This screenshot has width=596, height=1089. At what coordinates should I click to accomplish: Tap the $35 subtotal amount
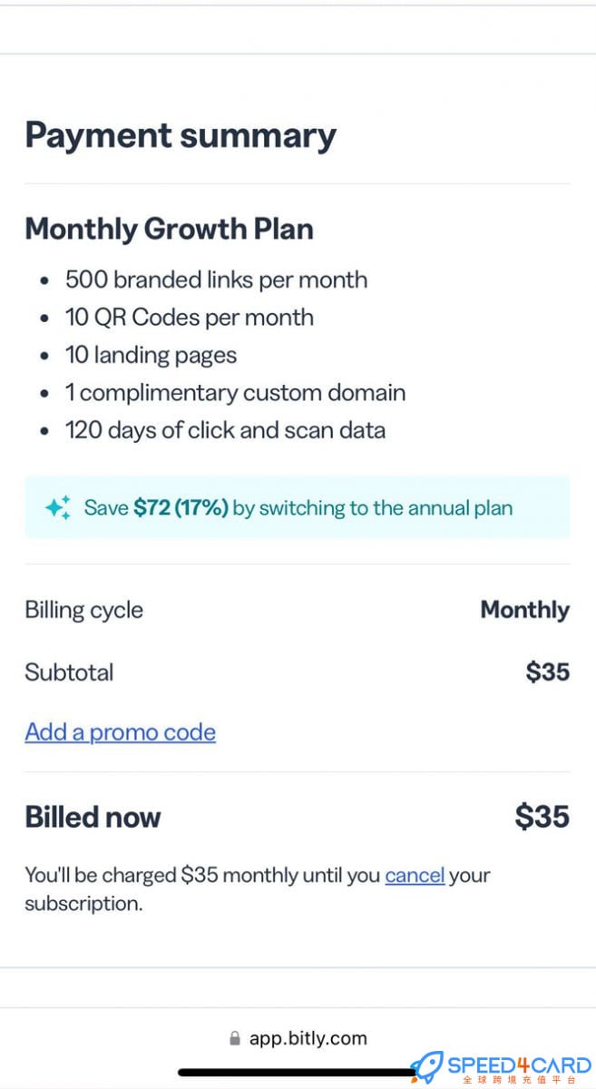pyautogui.click(x=547, y=672)
